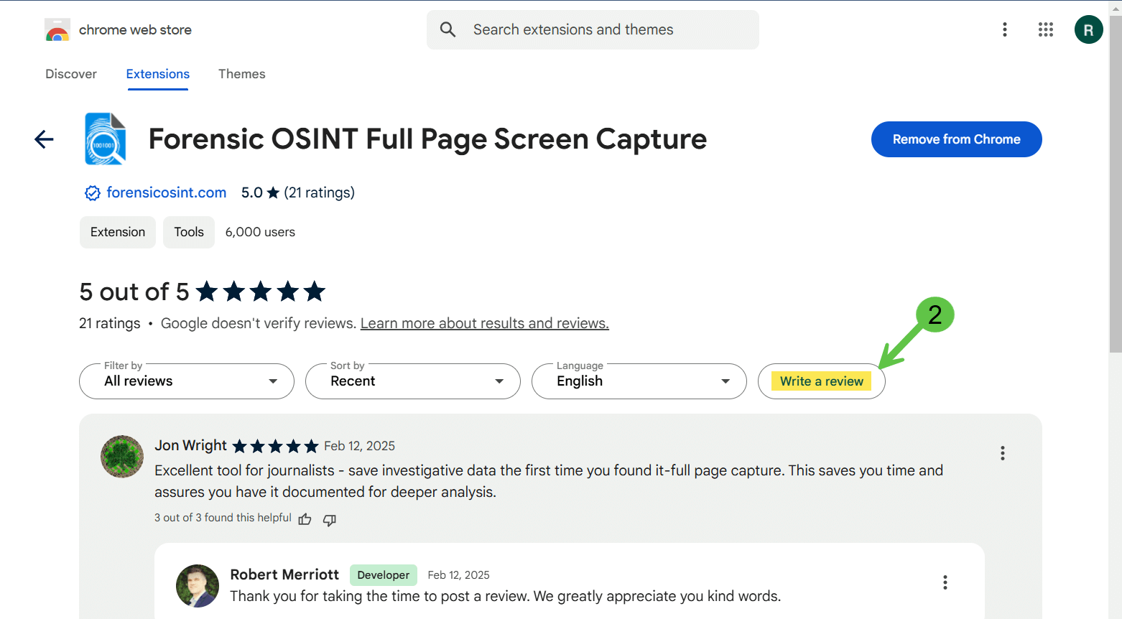Click Jon Wright's profile picture

(x=122, y=457)
